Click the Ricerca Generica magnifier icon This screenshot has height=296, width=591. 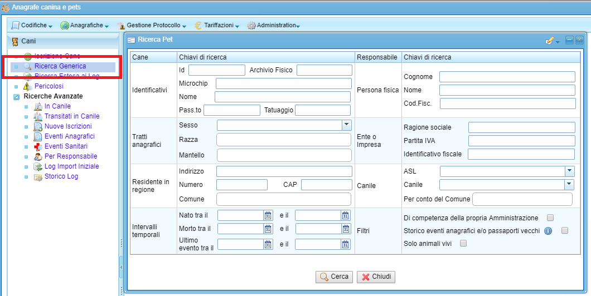pyautogui.click(x=28, y=67)
